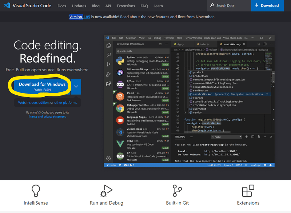Viewport: 291px width, 213px height.
Task: Click the Debugger for Chrome icon
Action: 120,109
